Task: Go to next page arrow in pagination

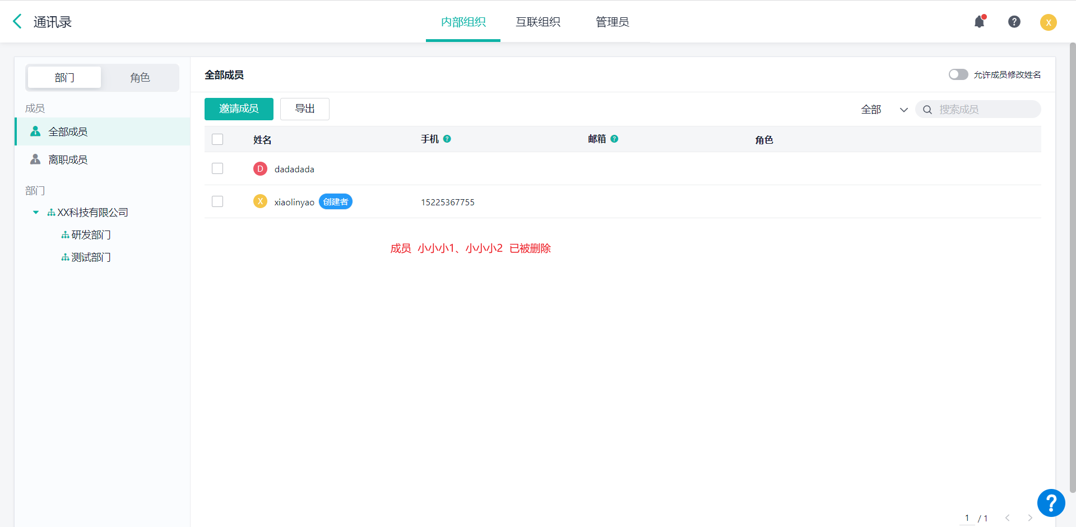Action: (1029, 518)
